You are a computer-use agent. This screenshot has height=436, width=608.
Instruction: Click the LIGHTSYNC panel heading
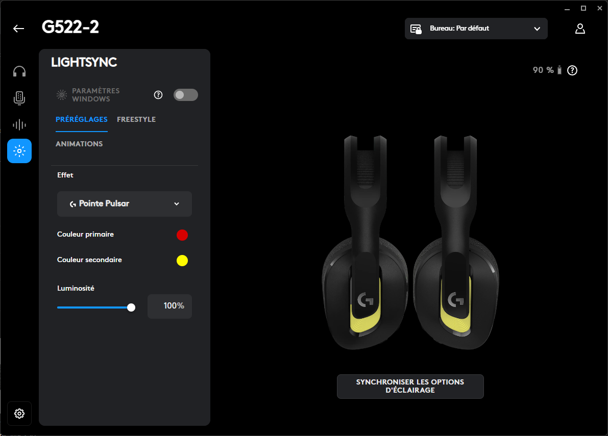(84, 62)
